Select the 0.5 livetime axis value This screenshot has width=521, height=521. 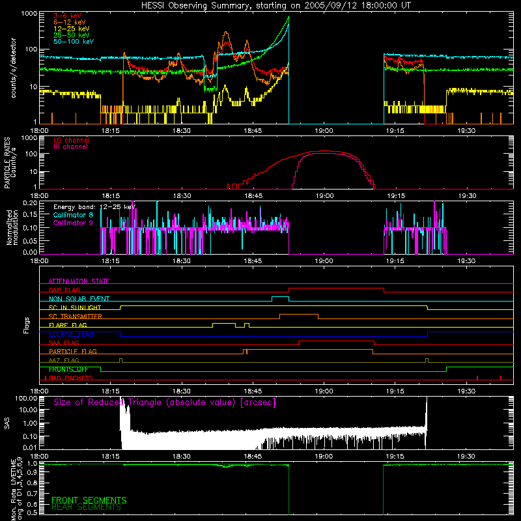[x=32, y=513]
